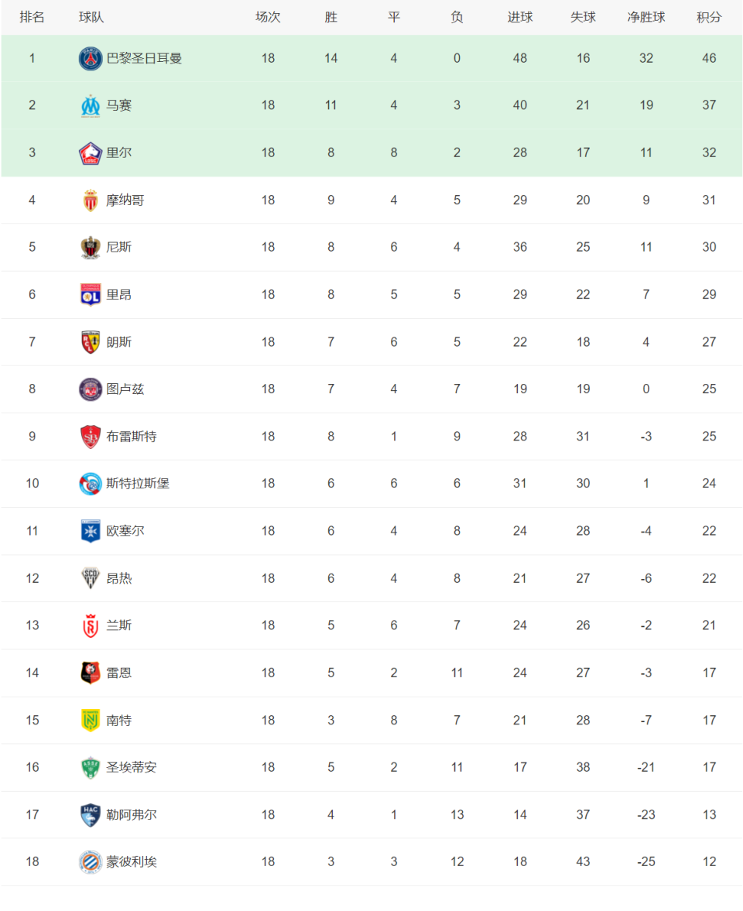The image size is (743, 911).
Task: Click the Le Havre HAC crest
Action: [x=90, y=815]
